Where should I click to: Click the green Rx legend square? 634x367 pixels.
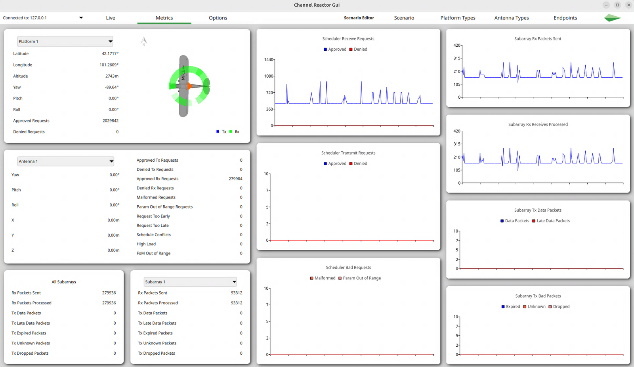click(231, 132)
